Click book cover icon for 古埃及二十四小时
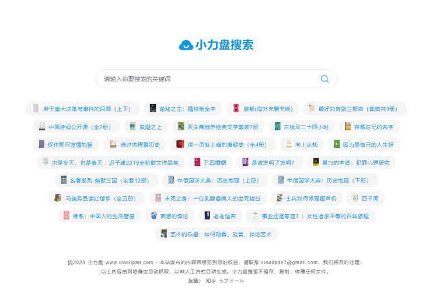The height and width of the screenshot is (291, 436). pyautogui.click(x=277, y=126)
